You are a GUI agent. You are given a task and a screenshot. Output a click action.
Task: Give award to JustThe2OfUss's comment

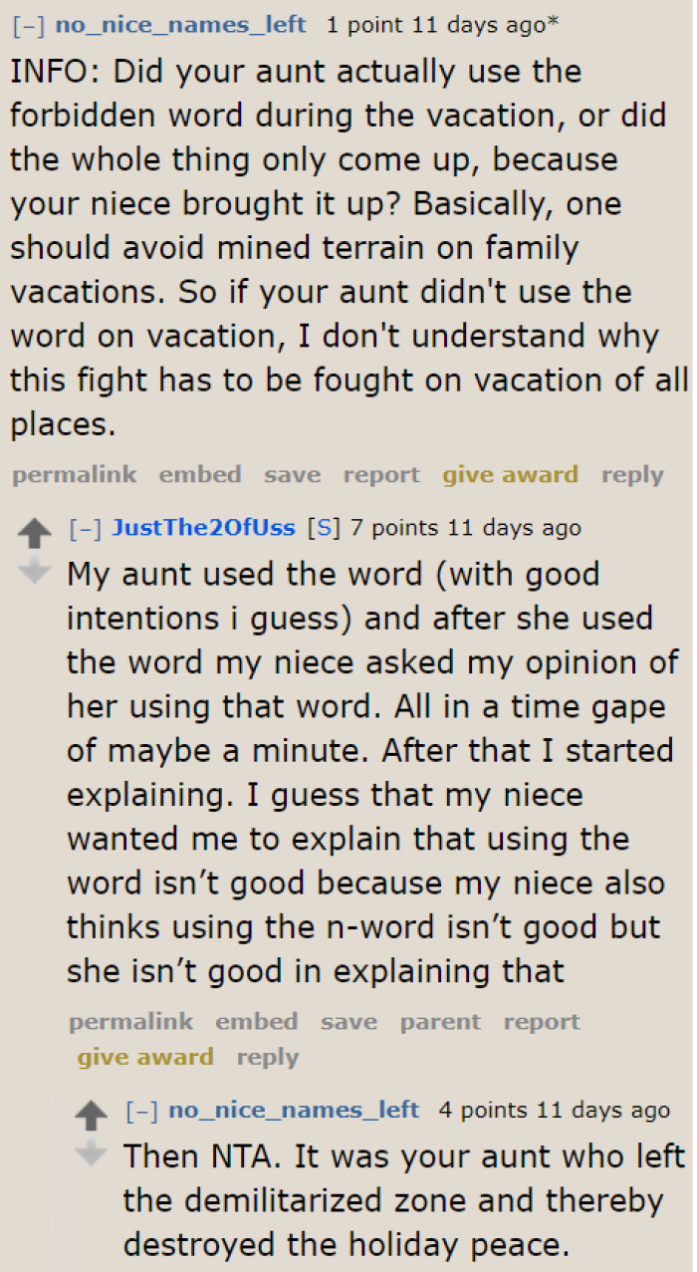[x=145, y=1056]
